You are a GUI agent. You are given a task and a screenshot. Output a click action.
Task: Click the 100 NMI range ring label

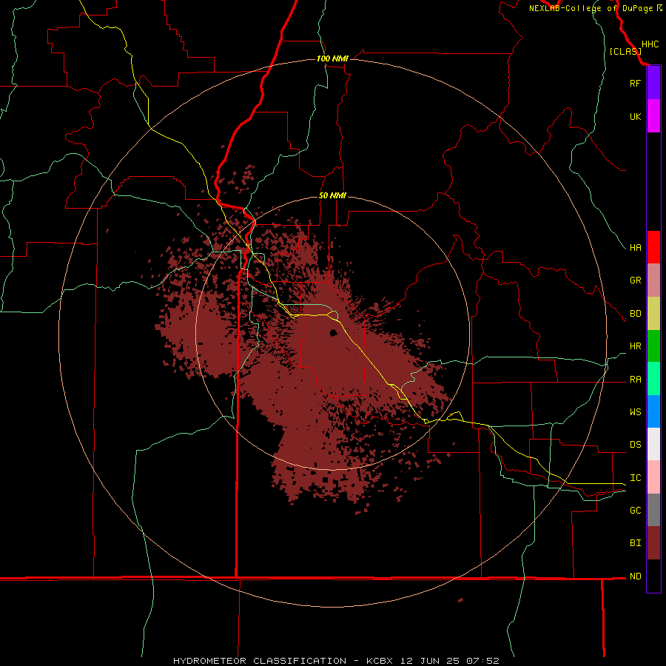tap(332, 58)
